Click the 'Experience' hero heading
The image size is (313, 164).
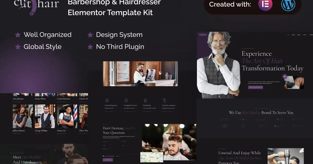click(x=257, y=54)
